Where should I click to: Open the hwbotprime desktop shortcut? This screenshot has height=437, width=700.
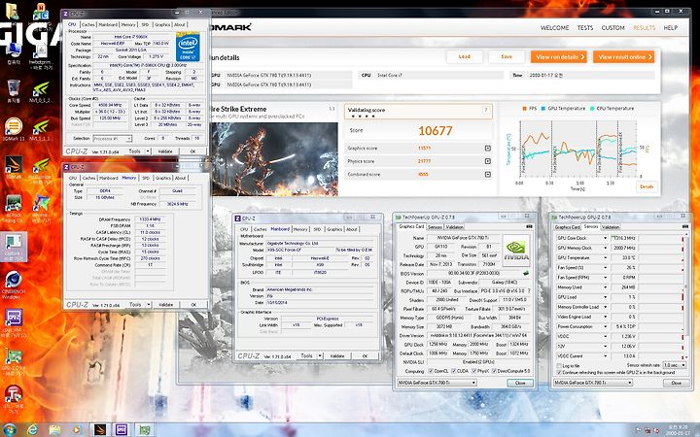(x=40, y=55)
